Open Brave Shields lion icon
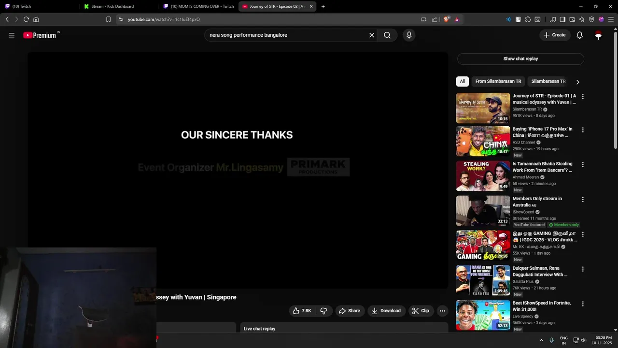Image resolution: width=618 pixels, height=348 pixels. coord(447,19)
